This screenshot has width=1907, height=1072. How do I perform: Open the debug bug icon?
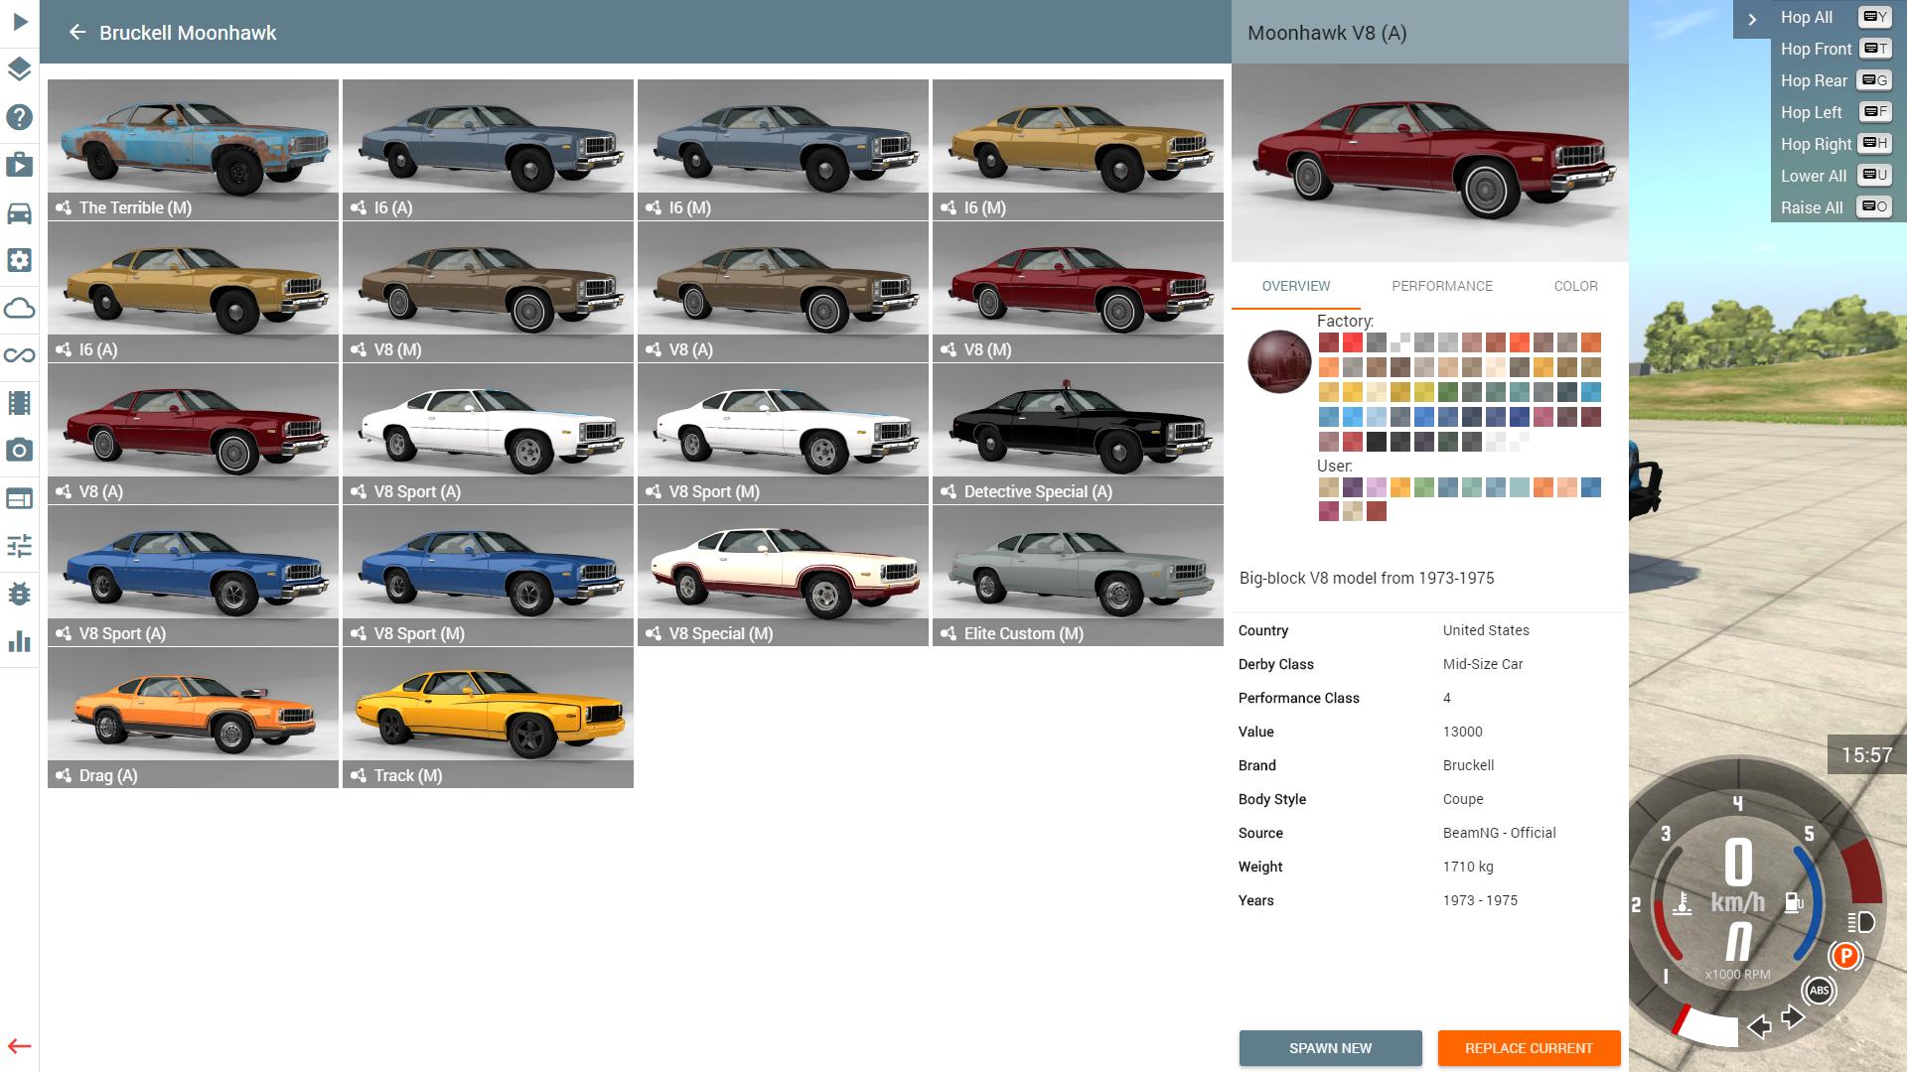(x=19, y=594)
